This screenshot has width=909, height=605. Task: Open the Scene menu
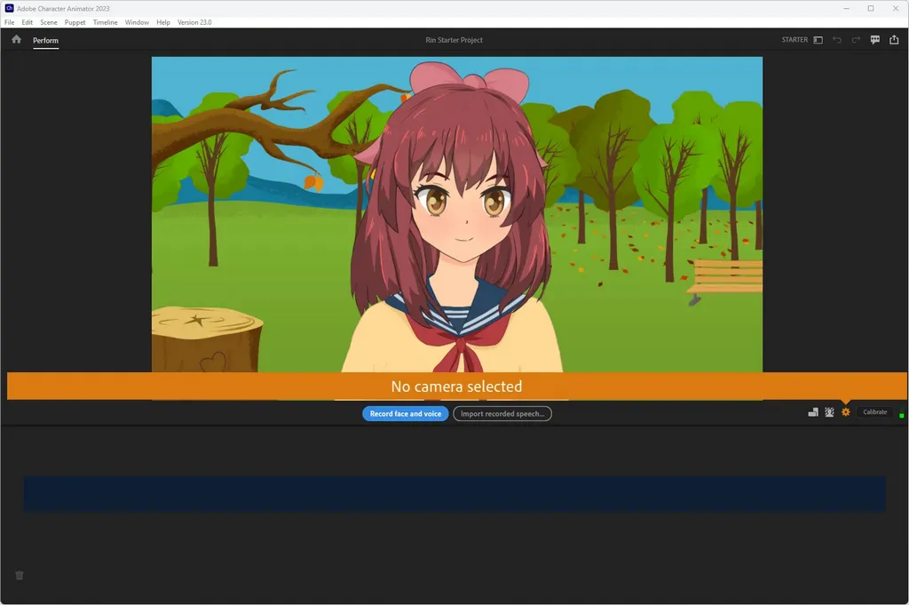coord(49,22)
